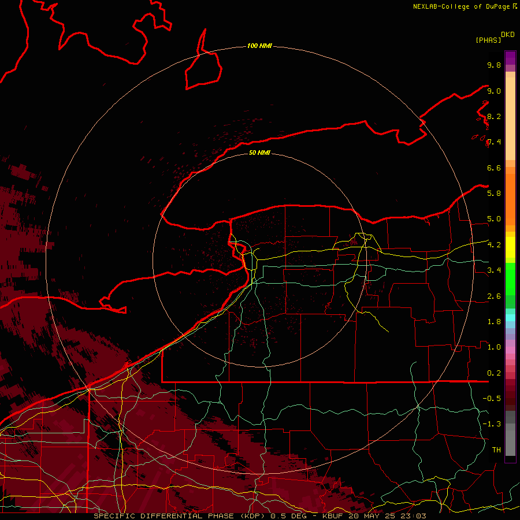This screenshot has height=520, width=520.
Task: Click the -0.5 scale value
Action: pyautogui.click(x=492, y=399)
